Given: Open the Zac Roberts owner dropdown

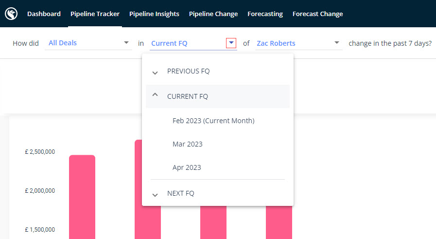Looking at the screenshot, I should [297, 43].
